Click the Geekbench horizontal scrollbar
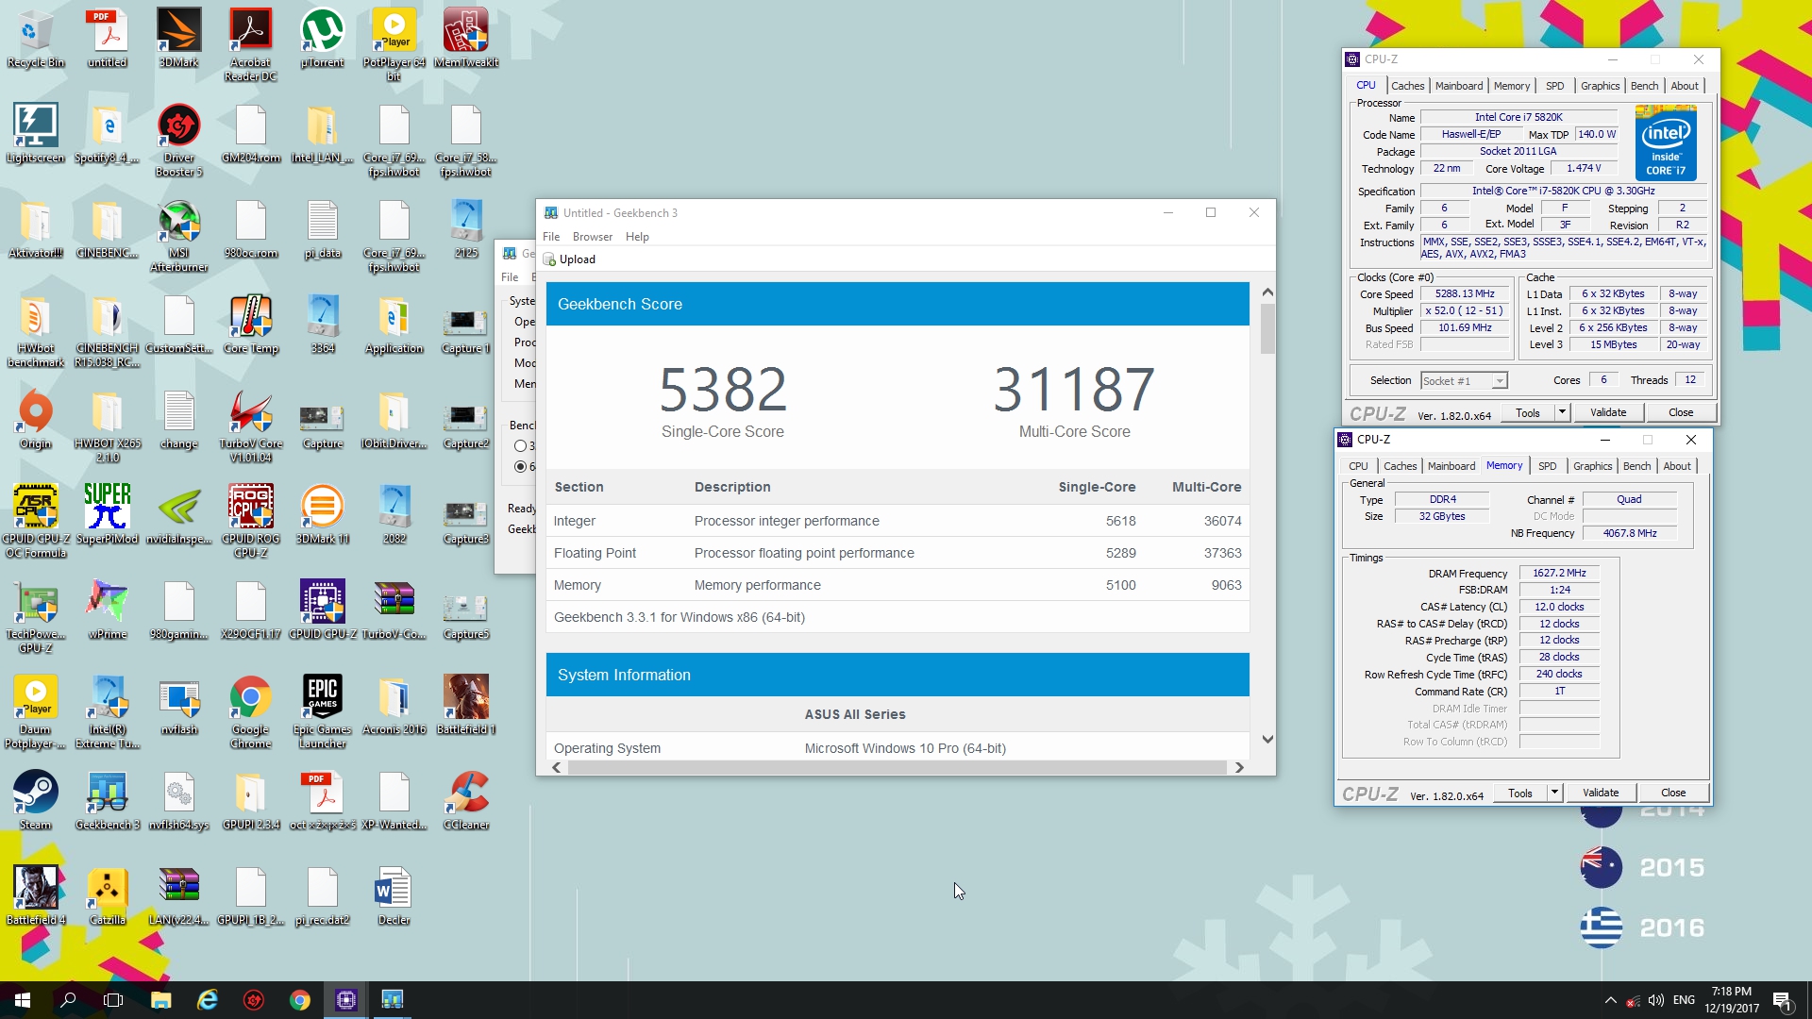 [x=897, y=768]
